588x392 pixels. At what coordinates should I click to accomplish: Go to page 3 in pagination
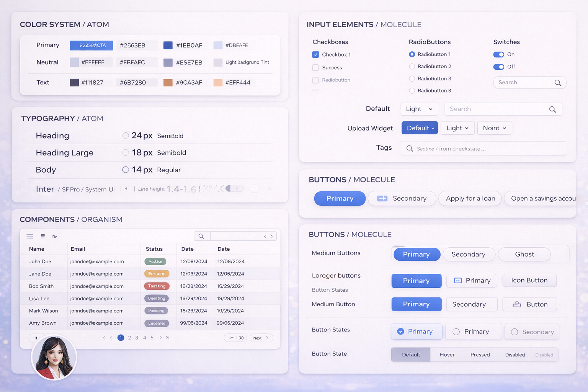(x=137, y=338)
